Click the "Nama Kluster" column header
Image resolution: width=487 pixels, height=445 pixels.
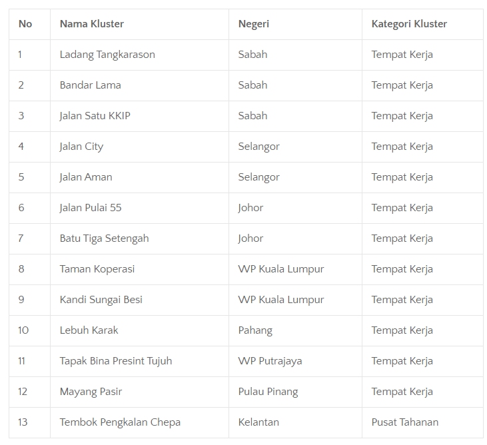92,24
